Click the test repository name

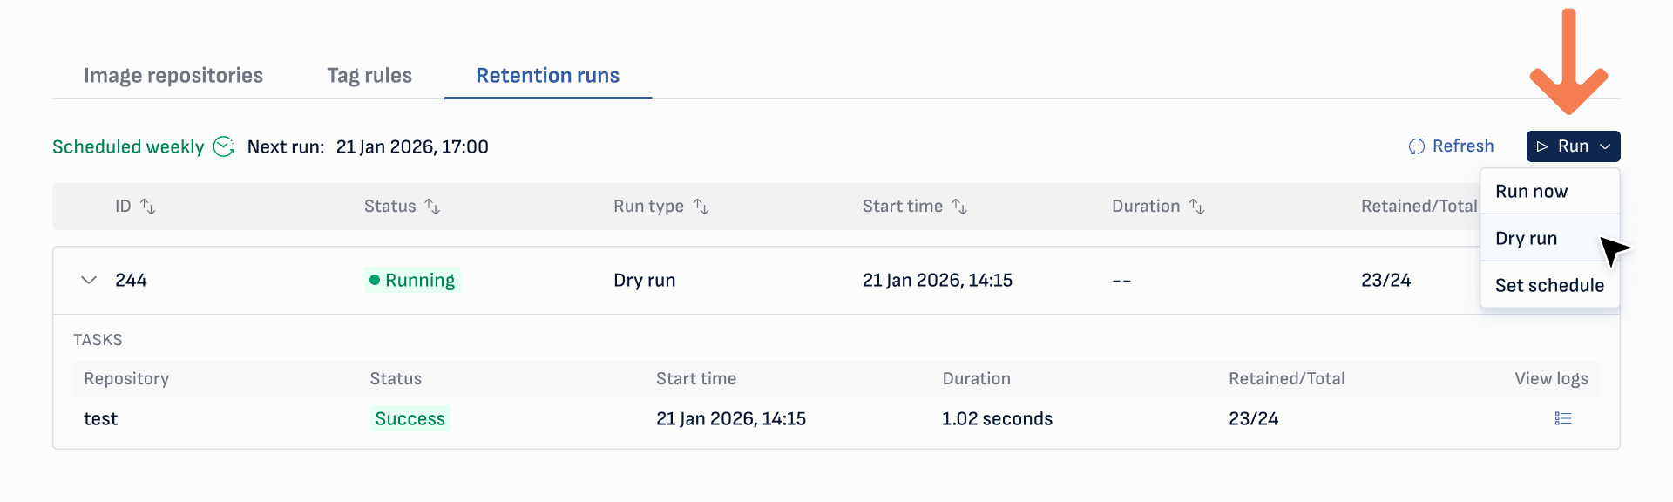point(100,419)
